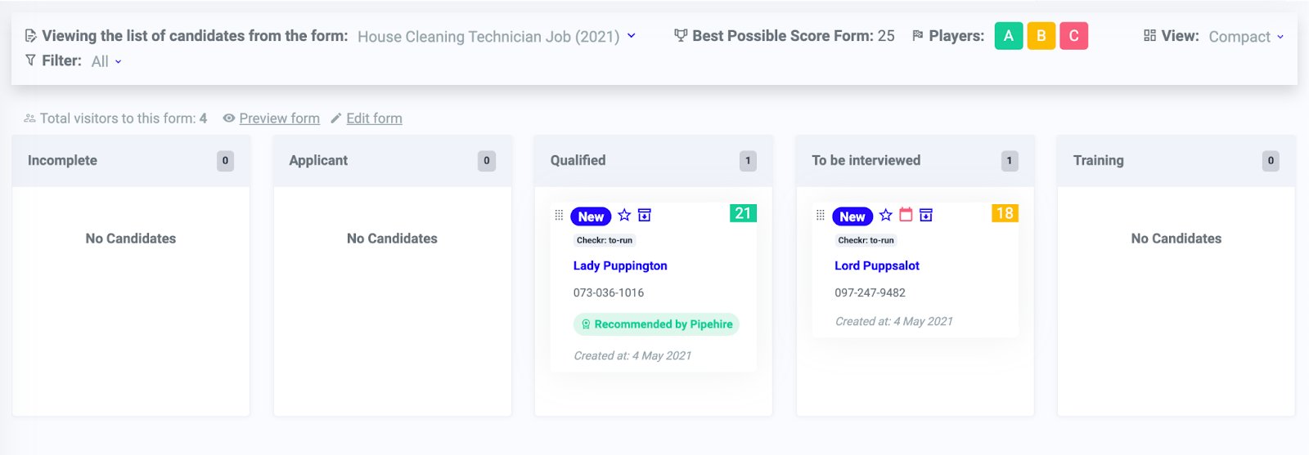Star Lord Puppsalot's candidate card

885,215
